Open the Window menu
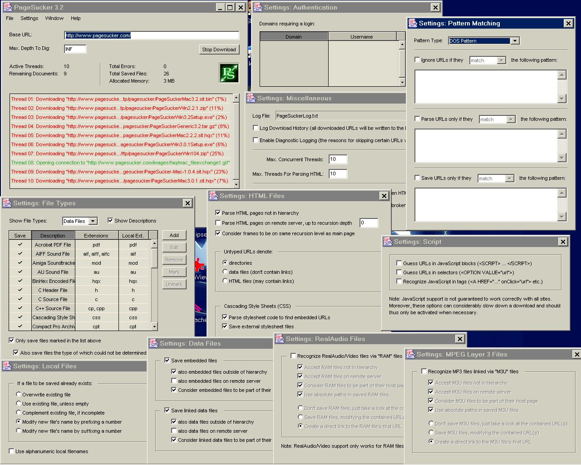581x465 pixels. point(54,18)
